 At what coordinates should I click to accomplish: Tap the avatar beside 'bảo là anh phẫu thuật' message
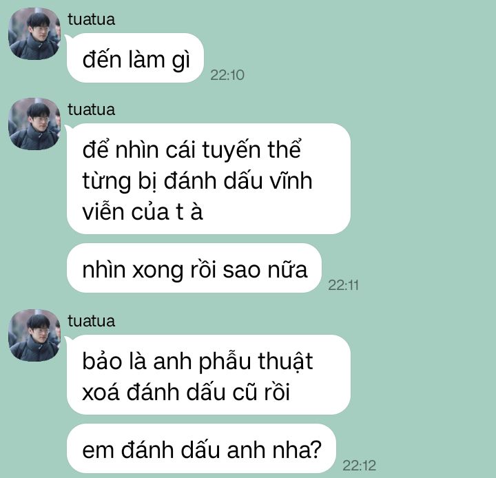pos(34,335)
